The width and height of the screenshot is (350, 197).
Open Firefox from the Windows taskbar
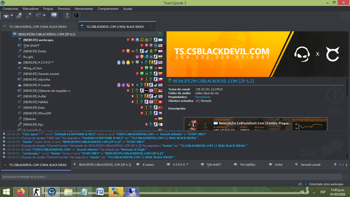[21, 192]
